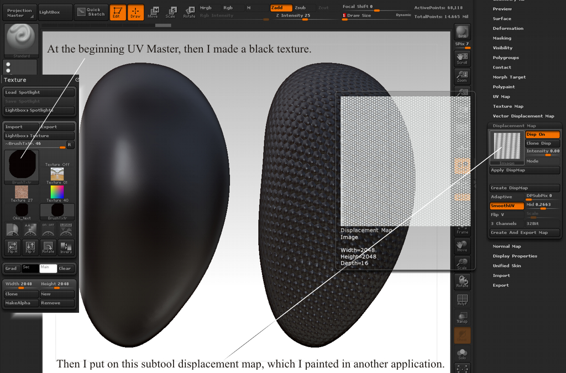Select Texture 27 thumbnail

click(x=22, y=194)
